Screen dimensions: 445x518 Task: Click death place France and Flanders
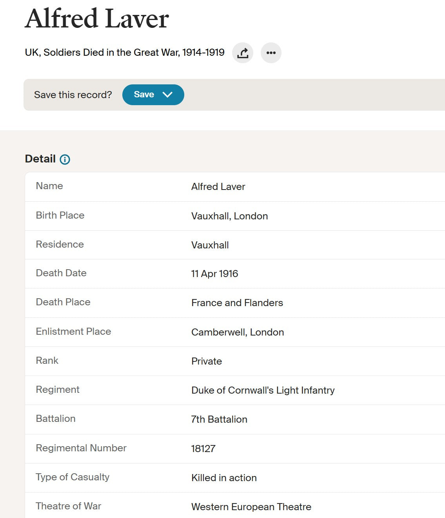point(237,303)
